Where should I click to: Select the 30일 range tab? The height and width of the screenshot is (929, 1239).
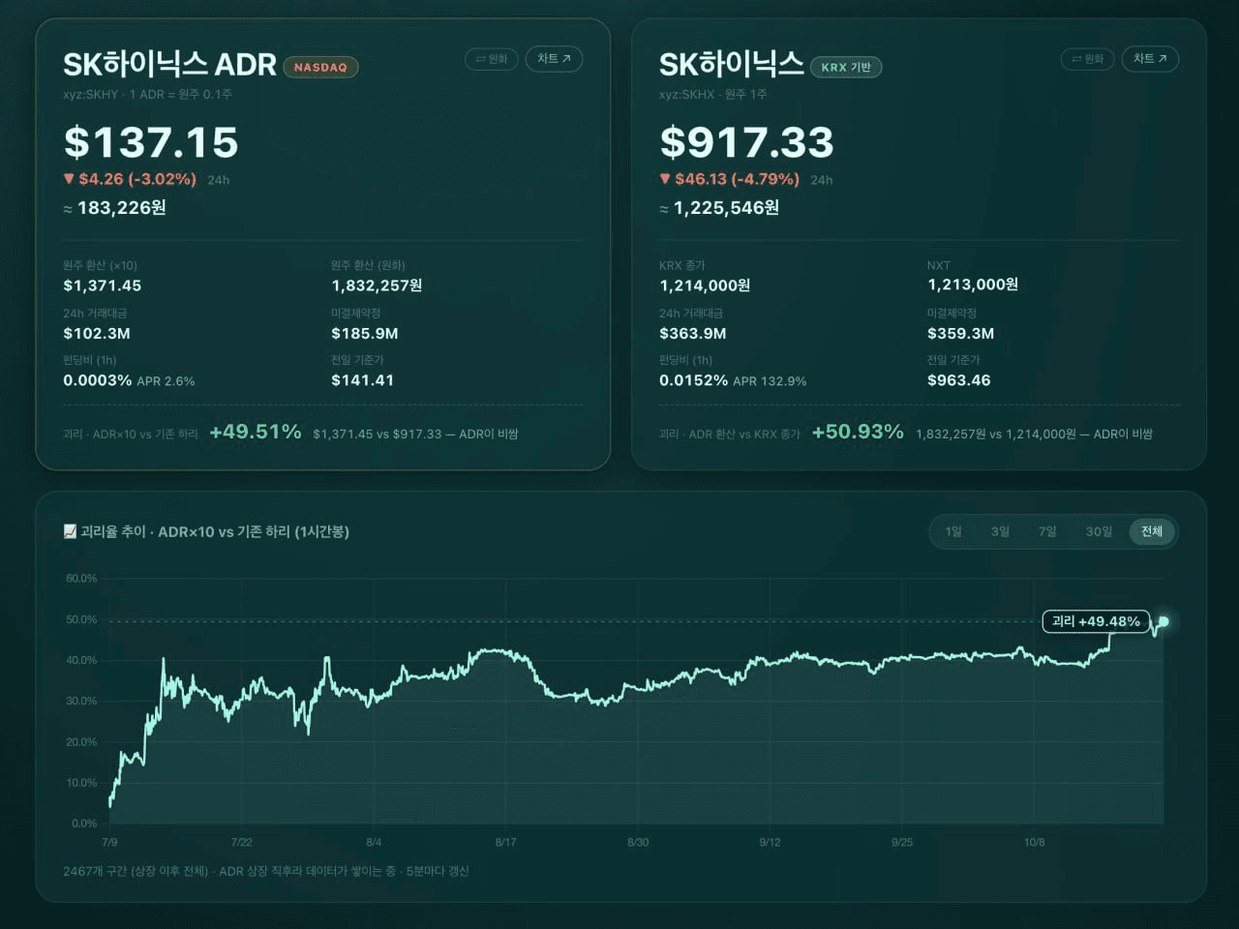click(x=1099, y=531)
